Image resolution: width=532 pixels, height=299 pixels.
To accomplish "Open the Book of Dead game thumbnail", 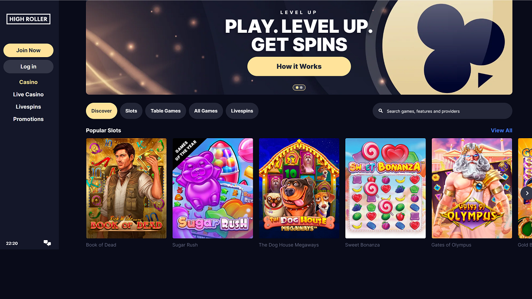I will [x=126, y=188].
